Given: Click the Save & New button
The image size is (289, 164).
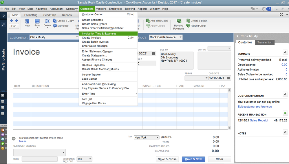Looking at the screenshot, I should point(193,159).
